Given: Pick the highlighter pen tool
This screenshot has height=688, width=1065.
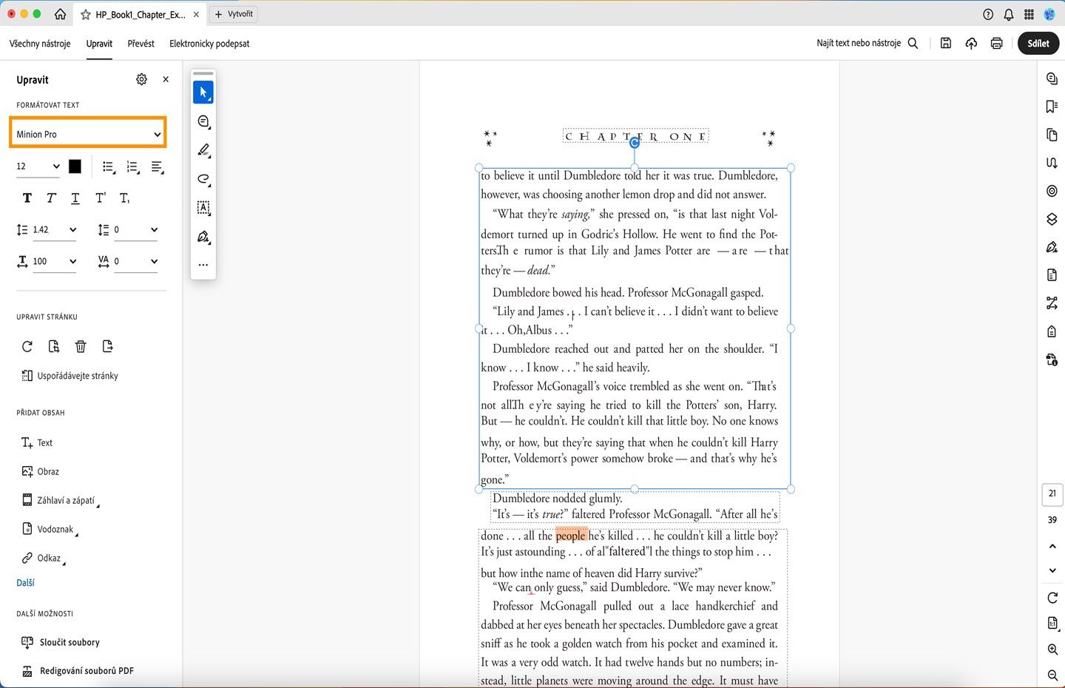Looking at the screenshot, I should pos(203,150).
